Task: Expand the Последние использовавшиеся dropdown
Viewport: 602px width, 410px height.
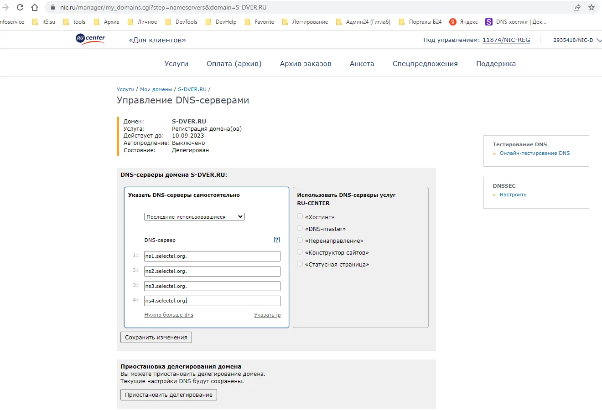Action: pos(194,217)
